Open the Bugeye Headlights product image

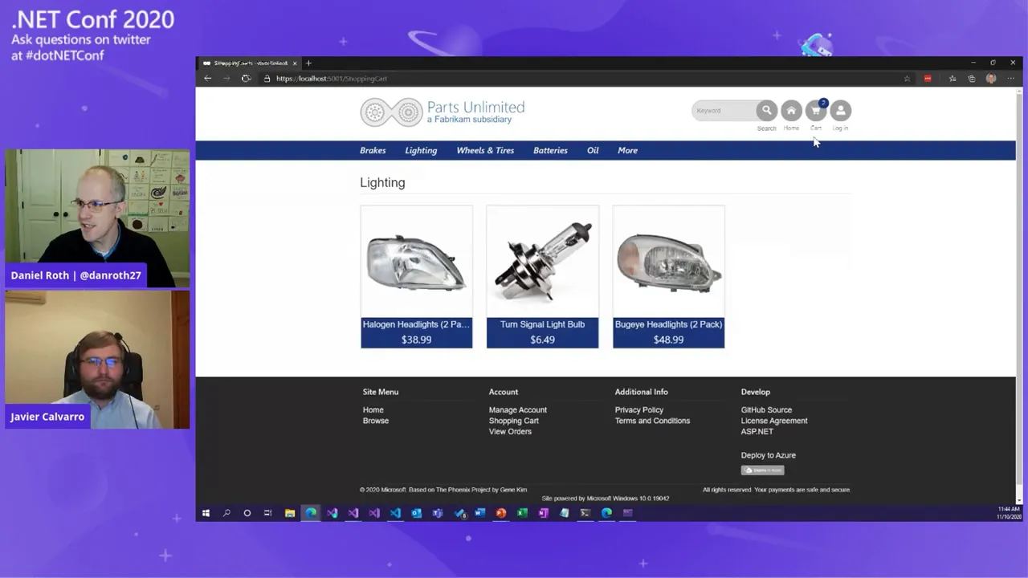668,261
